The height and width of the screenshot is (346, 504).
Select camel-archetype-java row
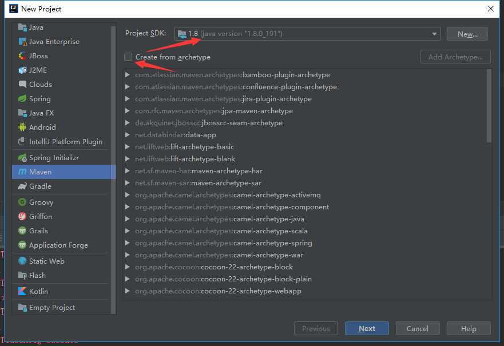pos(307,219)
